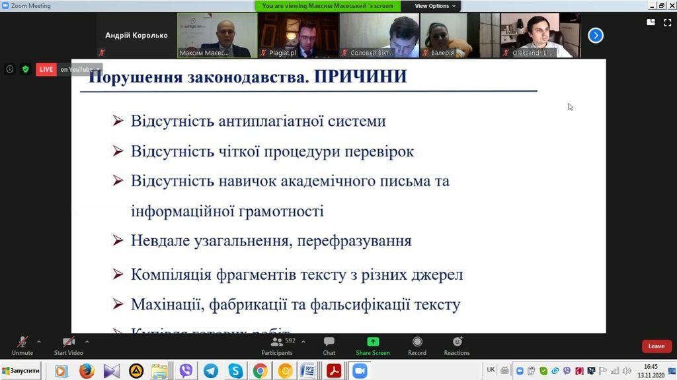Select Plagiat.pl participant video thumbnail

tap(297, 36)
